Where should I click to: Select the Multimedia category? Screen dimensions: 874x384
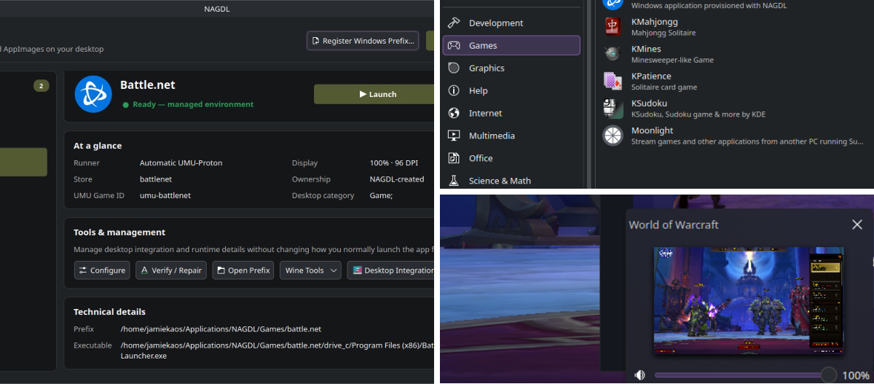tap(511, 136)
